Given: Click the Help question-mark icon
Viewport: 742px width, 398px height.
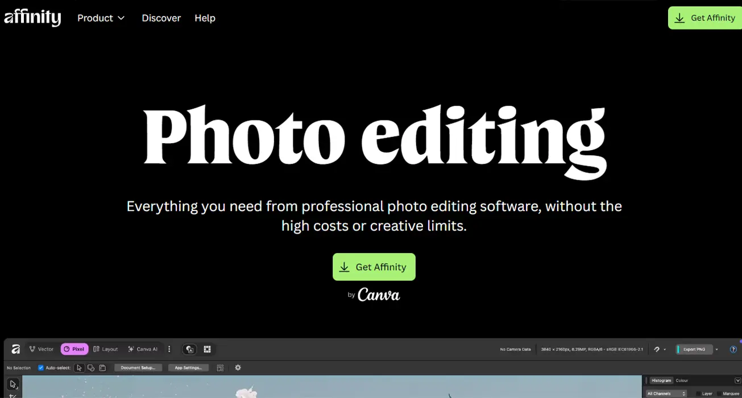Looking at the screenshot, I should tap(733, 349).
